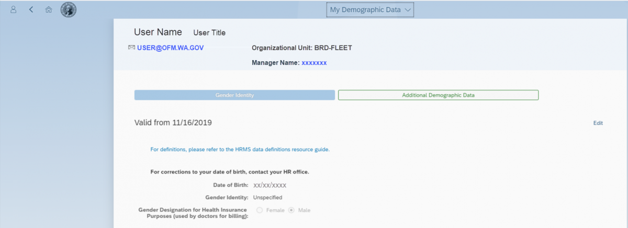Click the Home icon

pos(48,9)
